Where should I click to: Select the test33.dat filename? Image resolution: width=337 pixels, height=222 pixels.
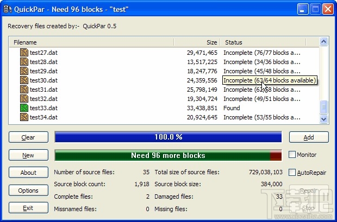tap(43, 108)
